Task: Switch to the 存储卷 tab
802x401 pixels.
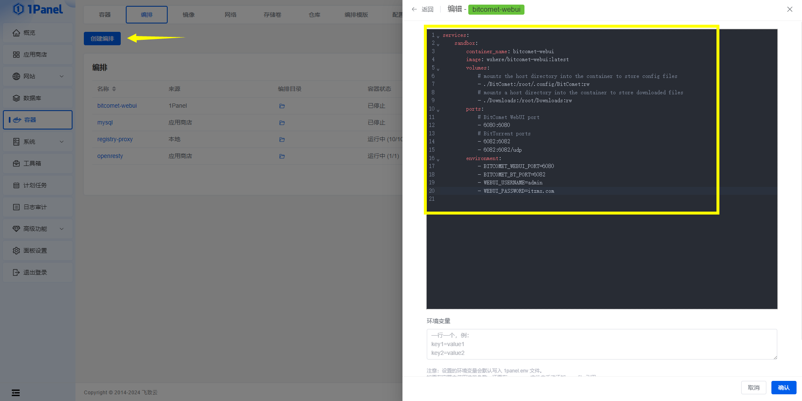Action: (273, 15)
